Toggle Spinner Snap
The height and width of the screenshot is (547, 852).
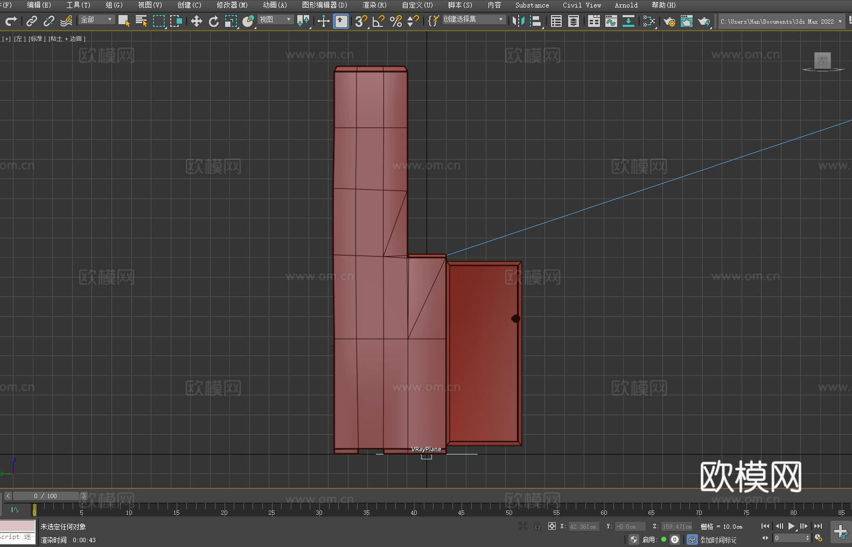[x=413, y=21]
